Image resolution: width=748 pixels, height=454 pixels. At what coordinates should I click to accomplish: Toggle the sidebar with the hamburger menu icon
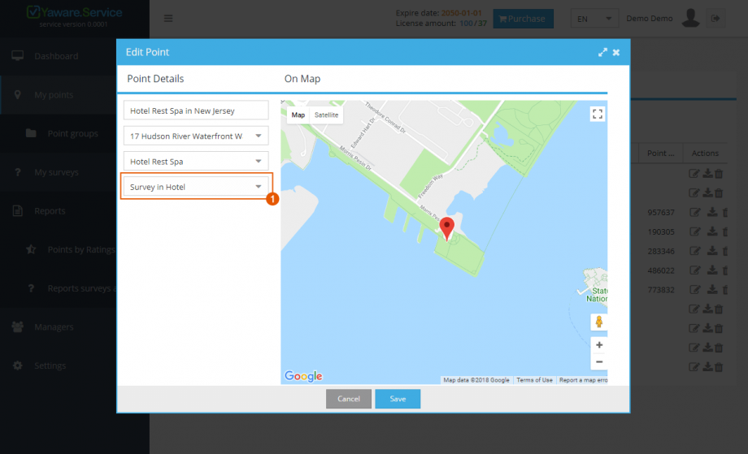pos(168,19)
